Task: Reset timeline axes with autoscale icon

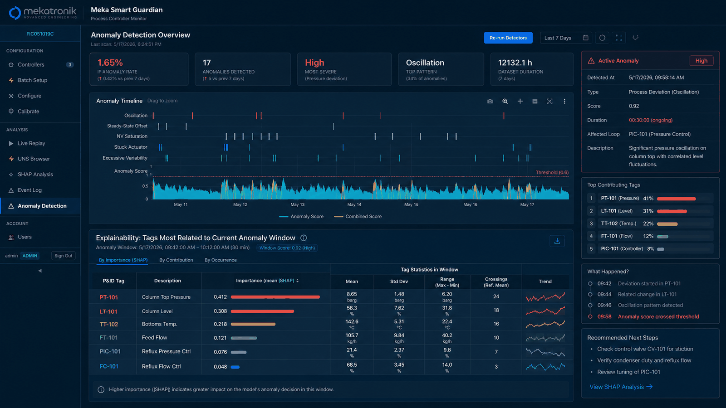Action: [x=549, y=101]
